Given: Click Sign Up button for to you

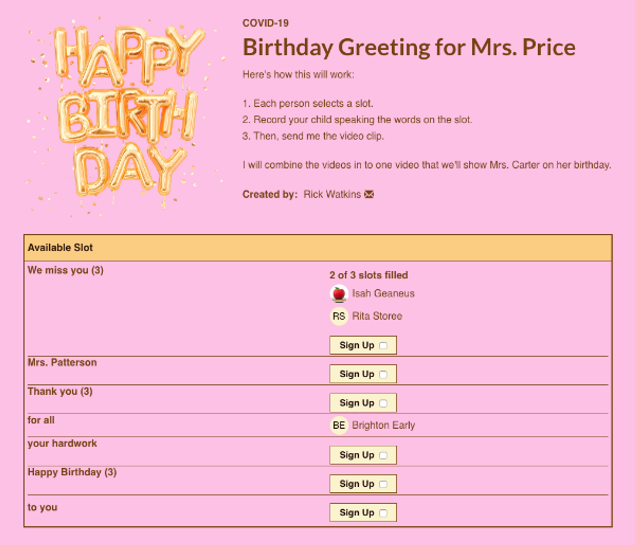Looking at the screenshot, I should pos(363,513).
